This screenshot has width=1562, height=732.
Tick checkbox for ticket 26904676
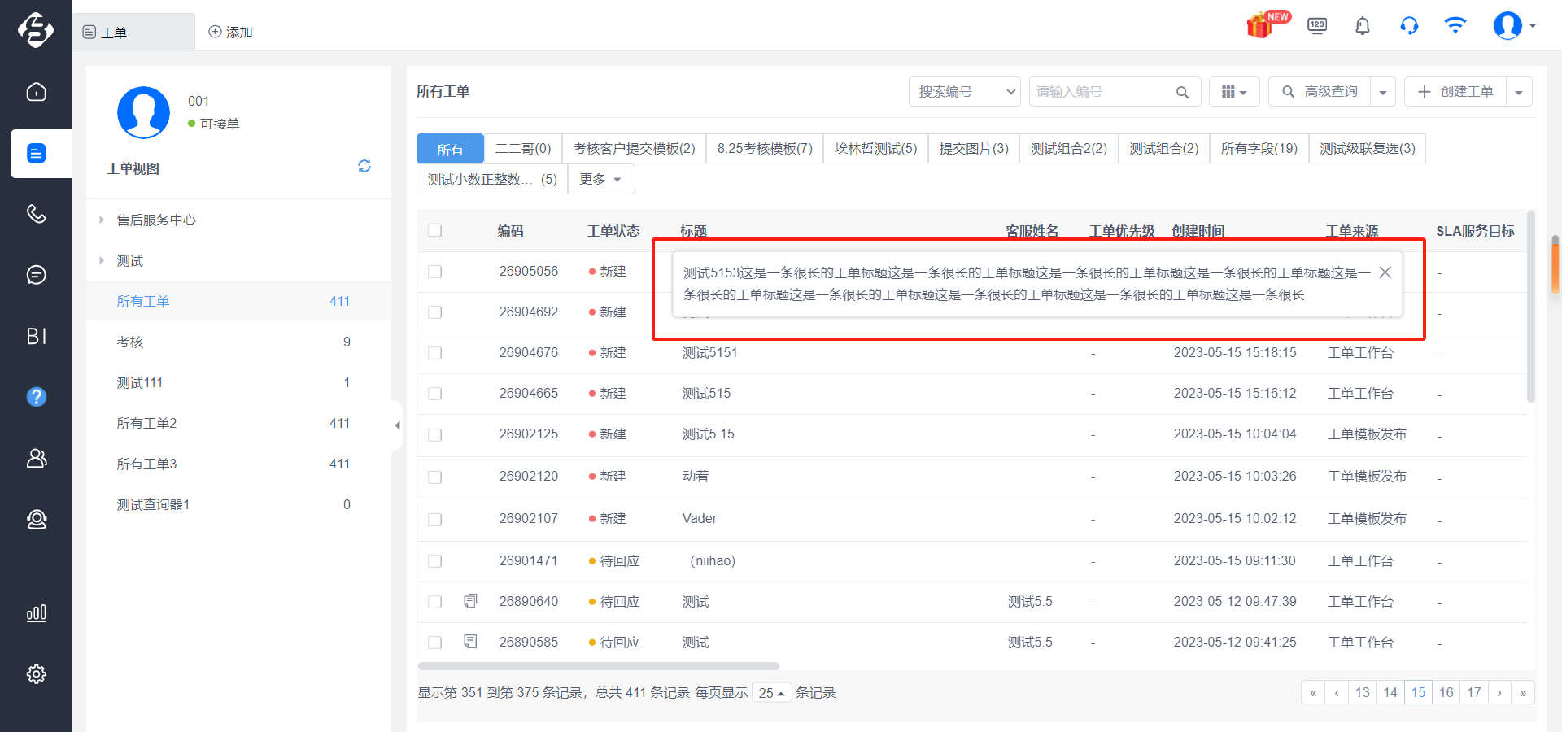point(435,353)
